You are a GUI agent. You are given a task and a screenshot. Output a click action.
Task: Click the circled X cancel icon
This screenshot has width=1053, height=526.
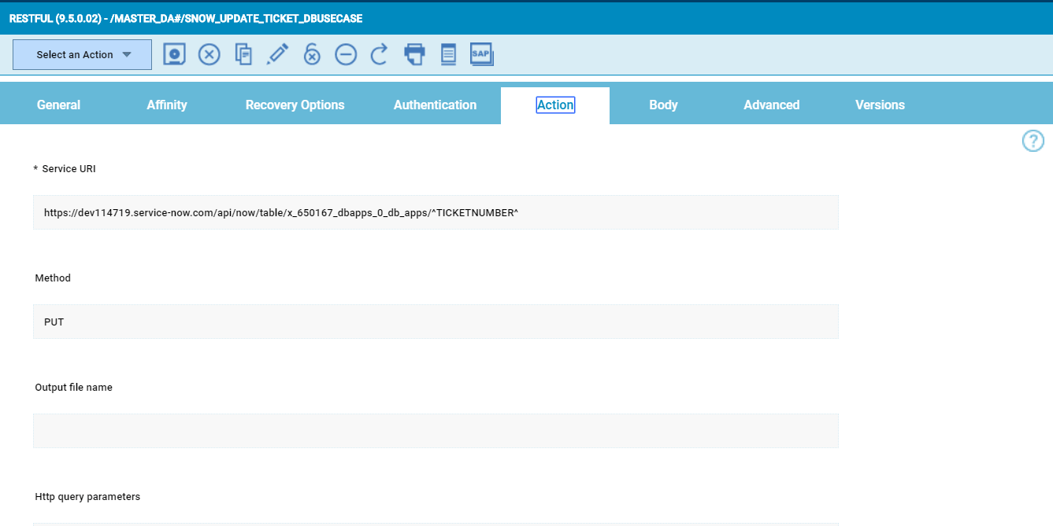click(209, 53)
